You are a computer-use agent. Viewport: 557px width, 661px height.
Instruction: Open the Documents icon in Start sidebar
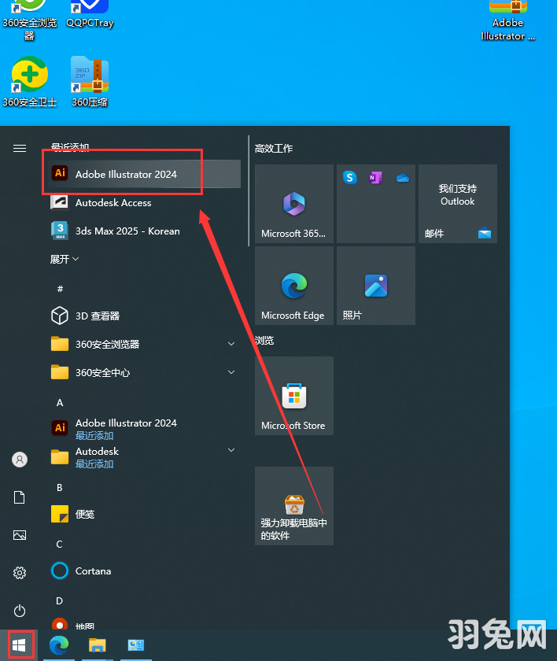coord(20,497)
